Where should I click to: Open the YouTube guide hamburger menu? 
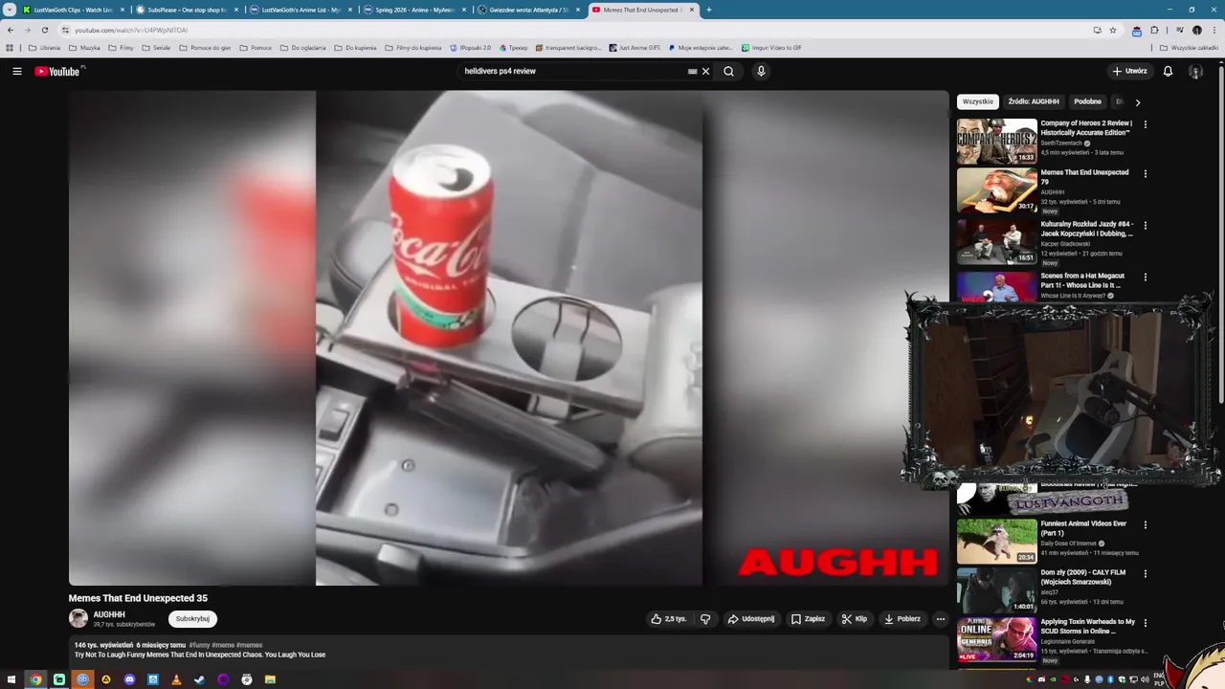(16, 71)
